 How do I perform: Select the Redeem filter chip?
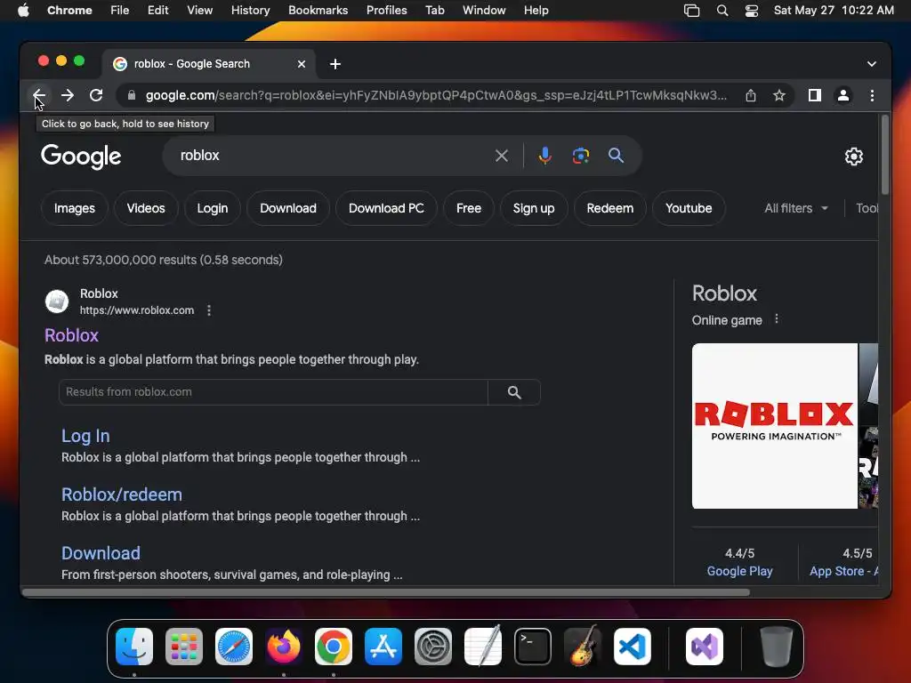pos(610,208)
